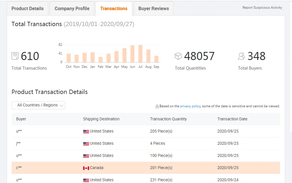
Task: Click the privacy lock icon
Action: [157, 106]
